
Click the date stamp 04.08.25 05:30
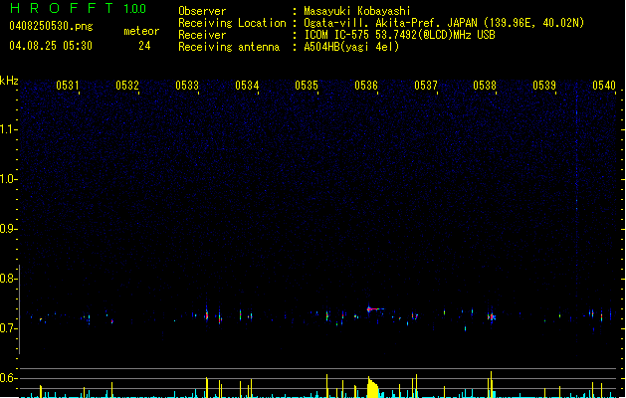click(51, 46)
